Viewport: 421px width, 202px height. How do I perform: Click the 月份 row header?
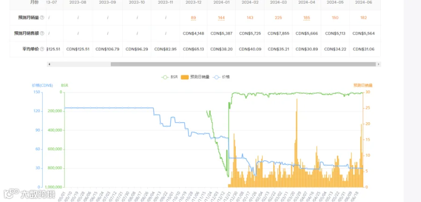(x=34, y=2)
